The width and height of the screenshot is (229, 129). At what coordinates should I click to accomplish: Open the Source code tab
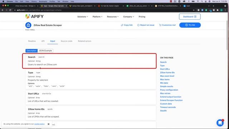[67, 41]
